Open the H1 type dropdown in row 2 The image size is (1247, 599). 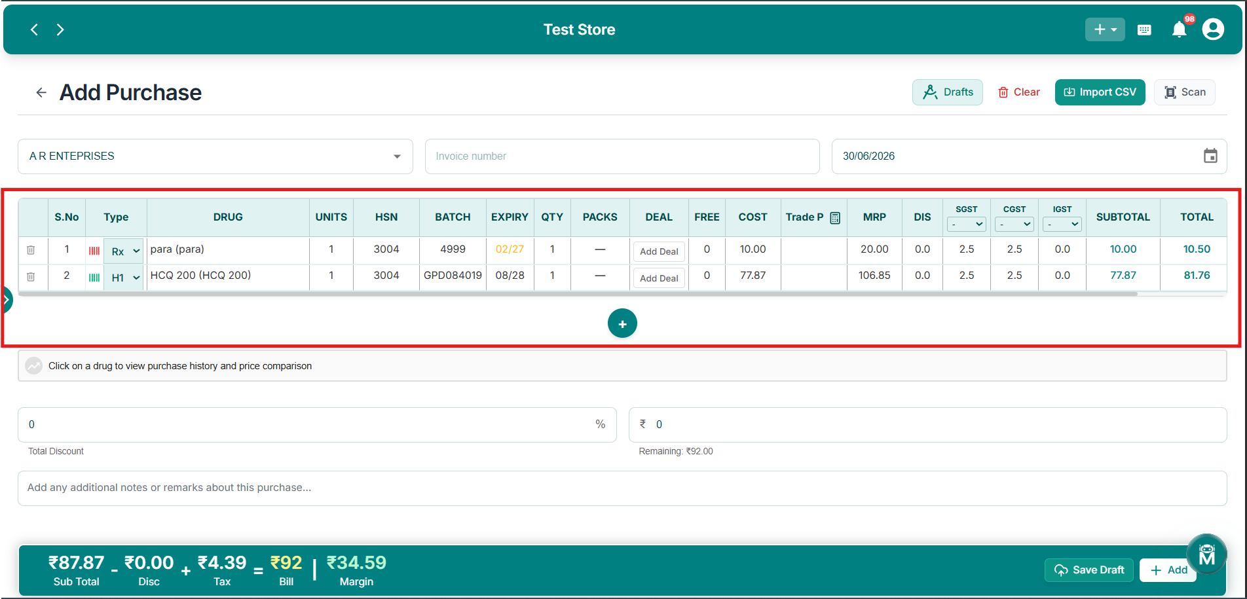(x=124, y=278)
